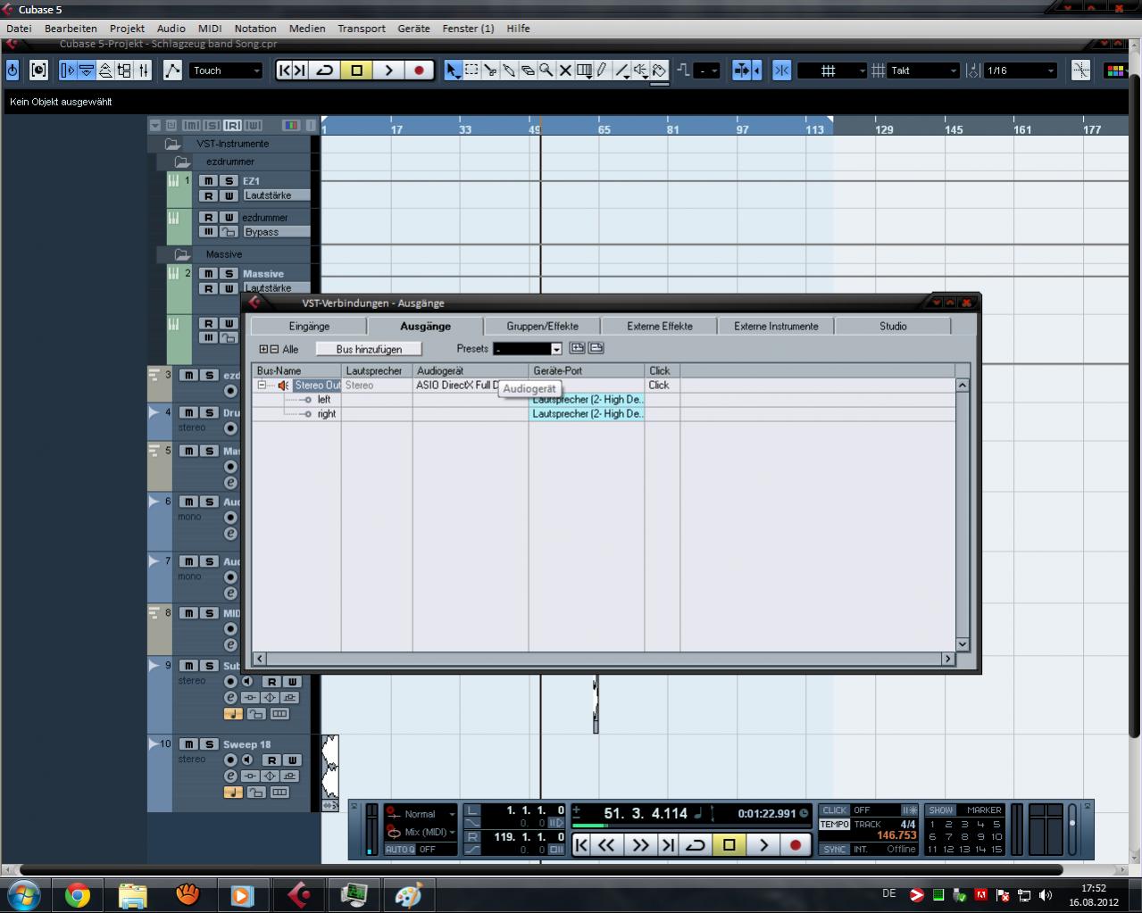Click the Windows Start button
This screenshot has height=913, width=1142.
coord(24,894)
